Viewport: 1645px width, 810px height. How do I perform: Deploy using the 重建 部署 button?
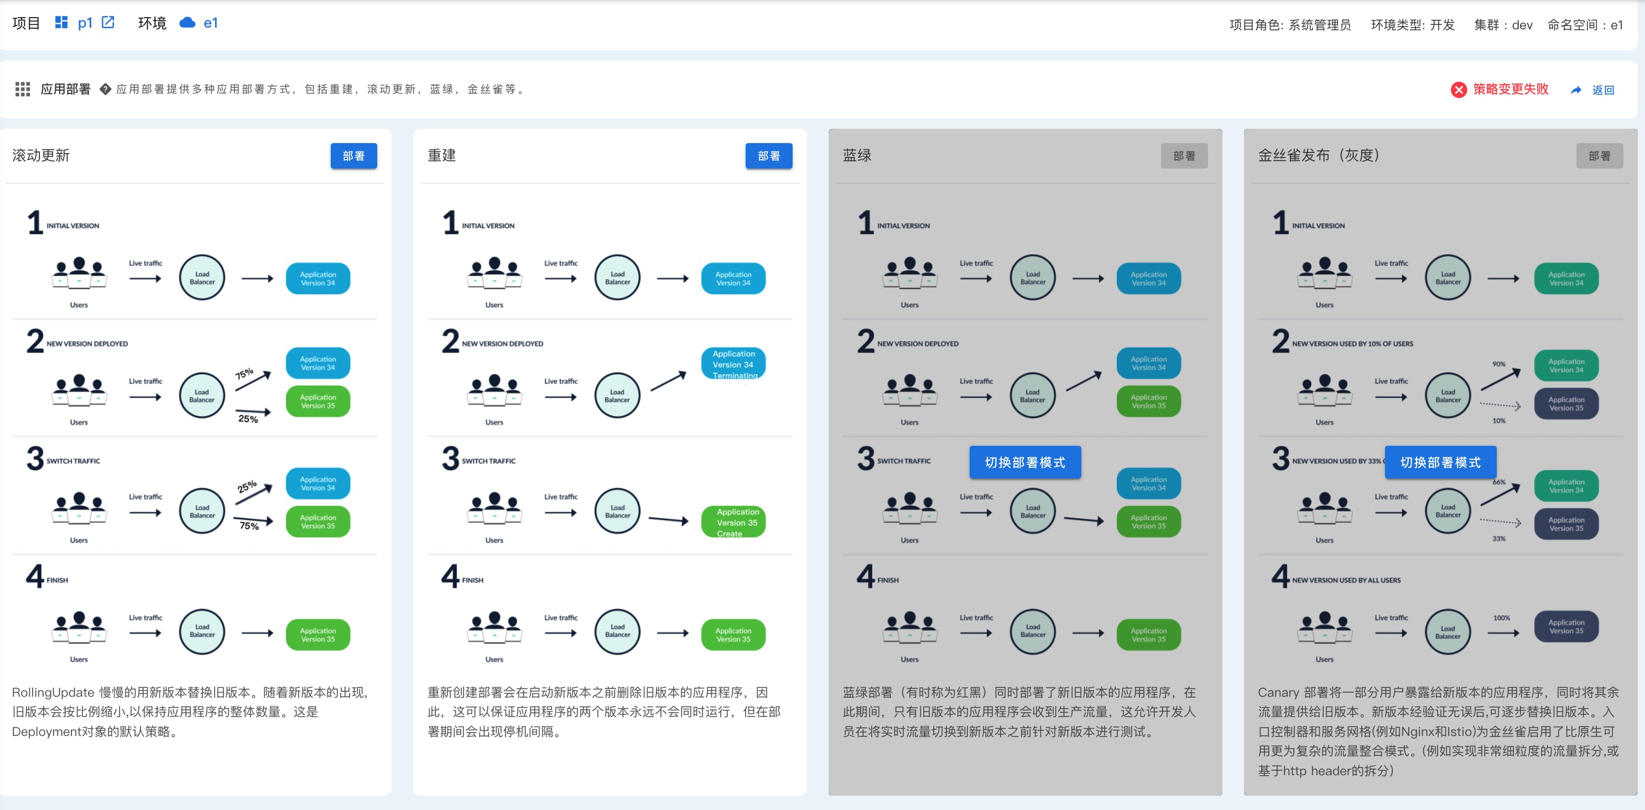point(769,156)
